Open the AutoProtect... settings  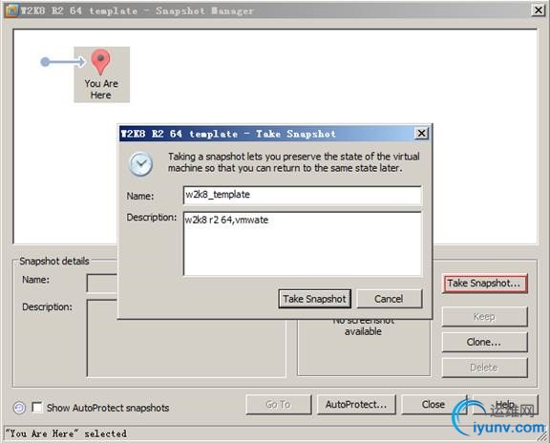click(x=356, y=405)
